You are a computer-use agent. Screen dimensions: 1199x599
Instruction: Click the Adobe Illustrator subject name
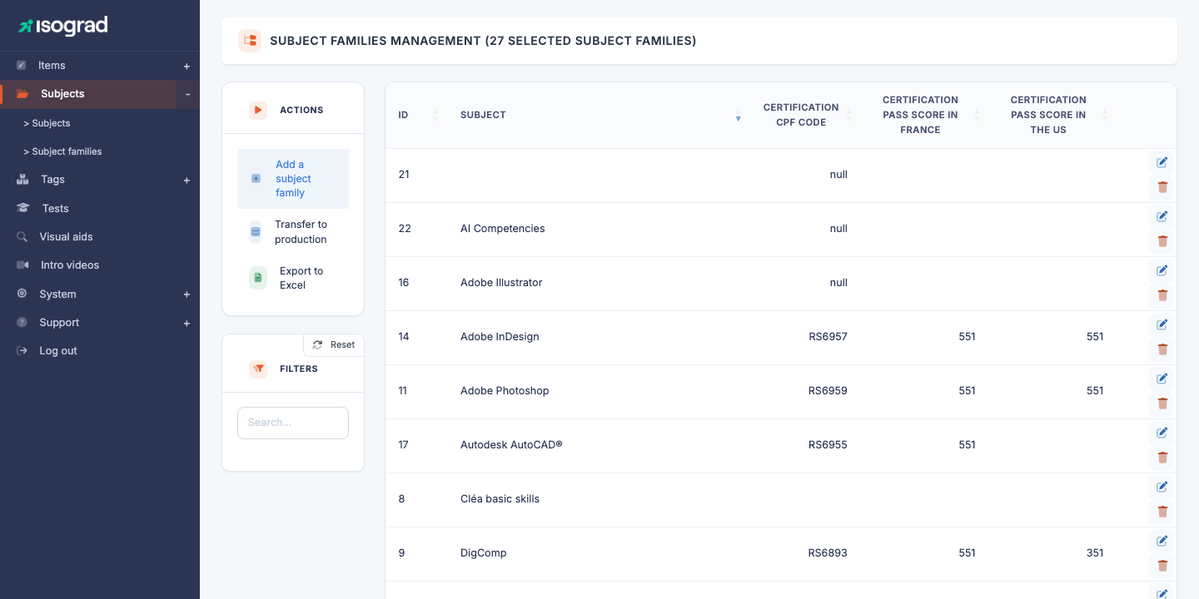[501, 283]
